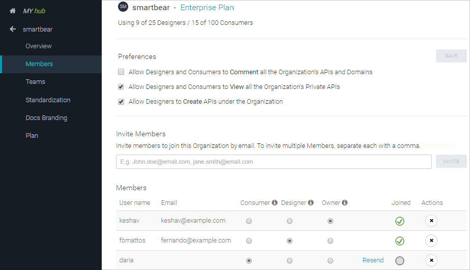Remove member fbmattos with the X icon

tap(431, 241)
